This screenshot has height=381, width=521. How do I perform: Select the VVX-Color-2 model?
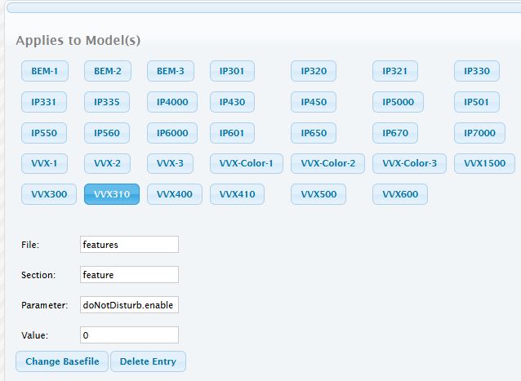tap(327, 163)
